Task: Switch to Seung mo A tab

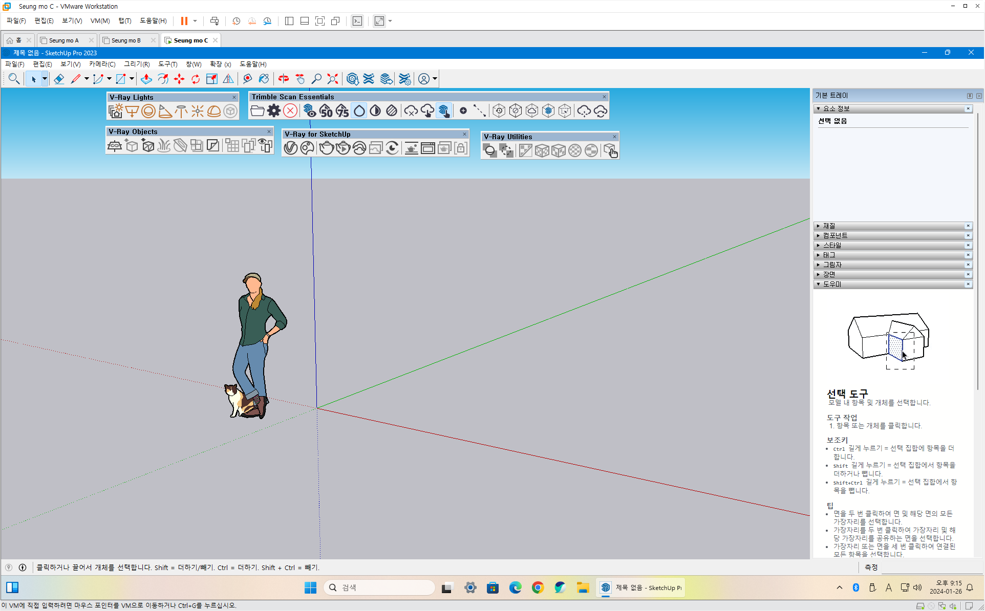Action: (63, 40)
